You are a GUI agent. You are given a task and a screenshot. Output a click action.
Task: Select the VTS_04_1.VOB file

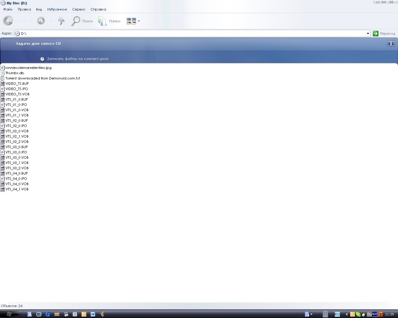(17, 189)
